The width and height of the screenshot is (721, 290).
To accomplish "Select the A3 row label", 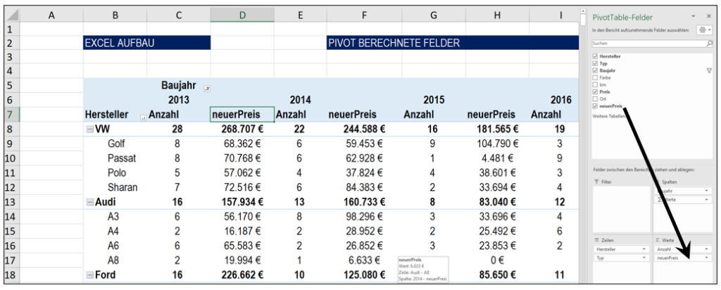I will click(x=113, y=217).
